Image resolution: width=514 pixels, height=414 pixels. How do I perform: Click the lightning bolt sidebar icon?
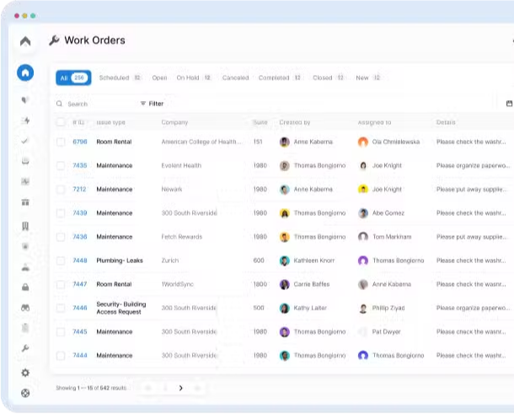click(x=25, y=121)
